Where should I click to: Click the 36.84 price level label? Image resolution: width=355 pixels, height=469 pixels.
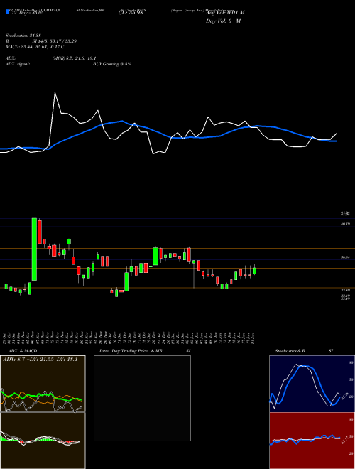tap(345, 257)
